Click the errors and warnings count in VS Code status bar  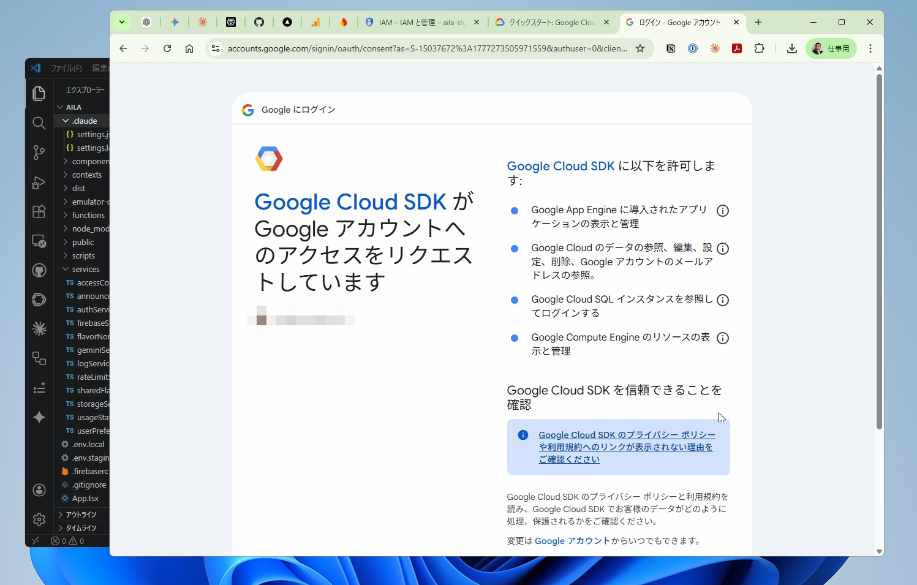(x=67, y=541)
